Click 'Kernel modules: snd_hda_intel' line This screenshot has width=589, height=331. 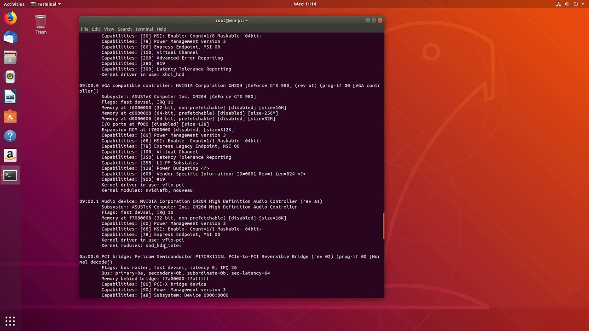pos(141,245)
